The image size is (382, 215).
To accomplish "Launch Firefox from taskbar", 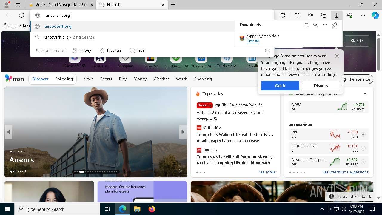I will (152, 209).
